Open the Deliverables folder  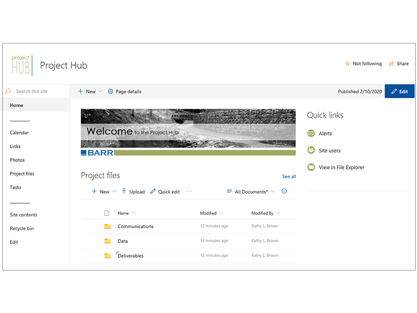coord(131,256)
